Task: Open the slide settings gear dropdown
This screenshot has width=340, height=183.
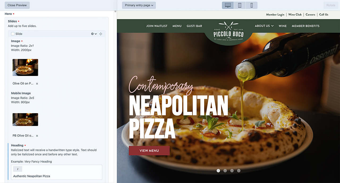Action: point(93,34)
